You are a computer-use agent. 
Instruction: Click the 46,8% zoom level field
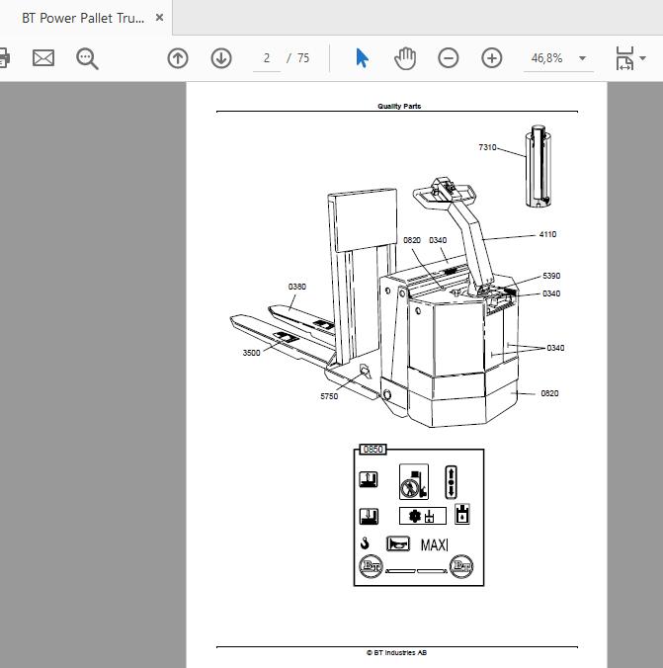tap(547, 58)
